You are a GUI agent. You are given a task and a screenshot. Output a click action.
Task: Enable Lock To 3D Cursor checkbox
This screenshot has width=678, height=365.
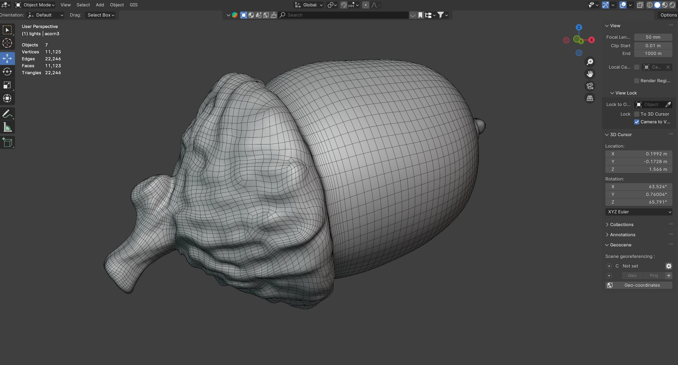point(637,114)
